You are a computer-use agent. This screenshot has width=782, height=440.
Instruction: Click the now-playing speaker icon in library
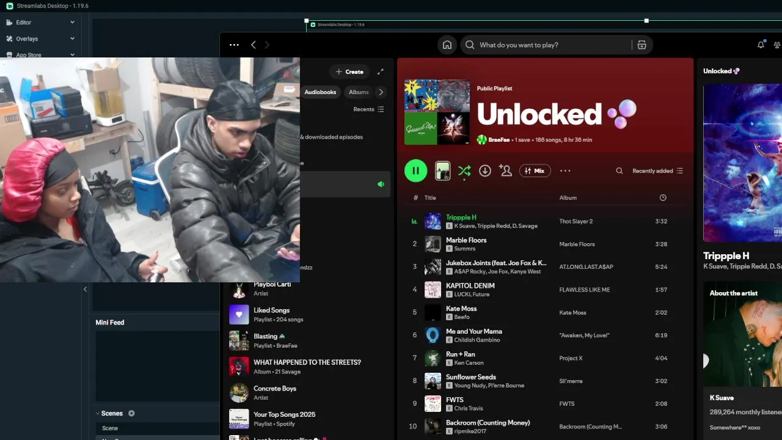click(x=381, y=184)
